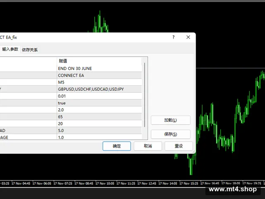Edit the 0.01 value cell
This screenshot has width=265, height=199.
[x=99, y=96]
